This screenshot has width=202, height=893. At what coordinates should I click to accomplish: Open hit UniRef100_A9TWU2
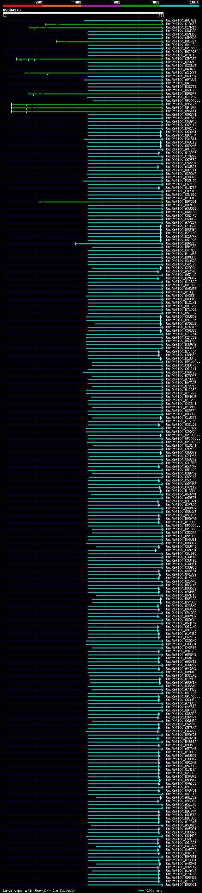[181, 80]
